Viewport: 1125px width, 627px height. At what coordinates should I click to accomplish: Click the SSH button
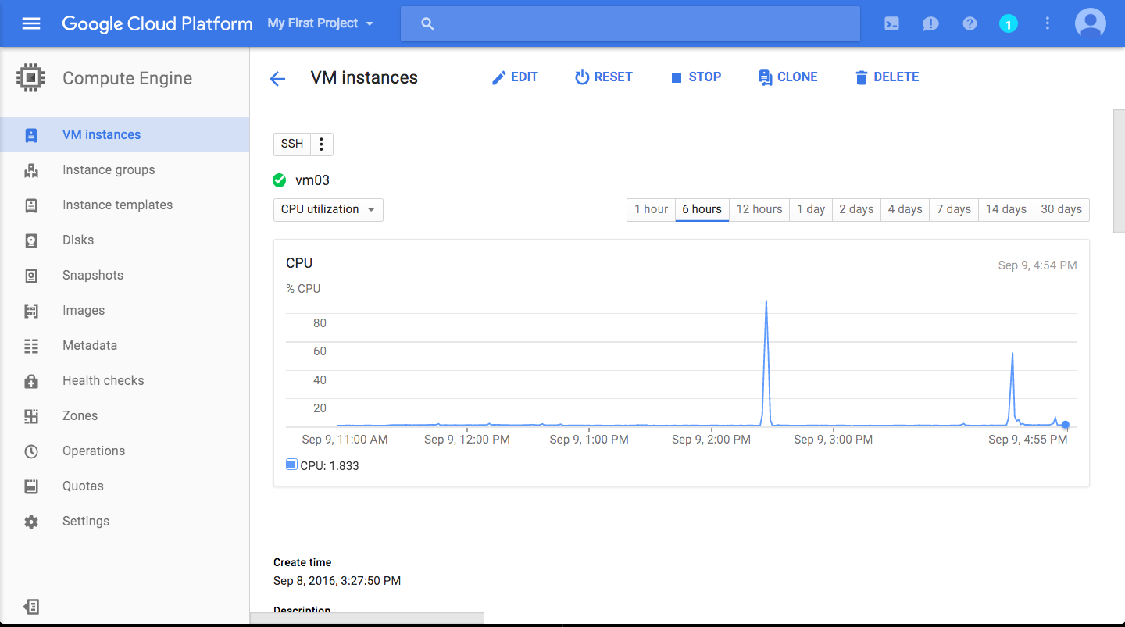tap(292, 144)
